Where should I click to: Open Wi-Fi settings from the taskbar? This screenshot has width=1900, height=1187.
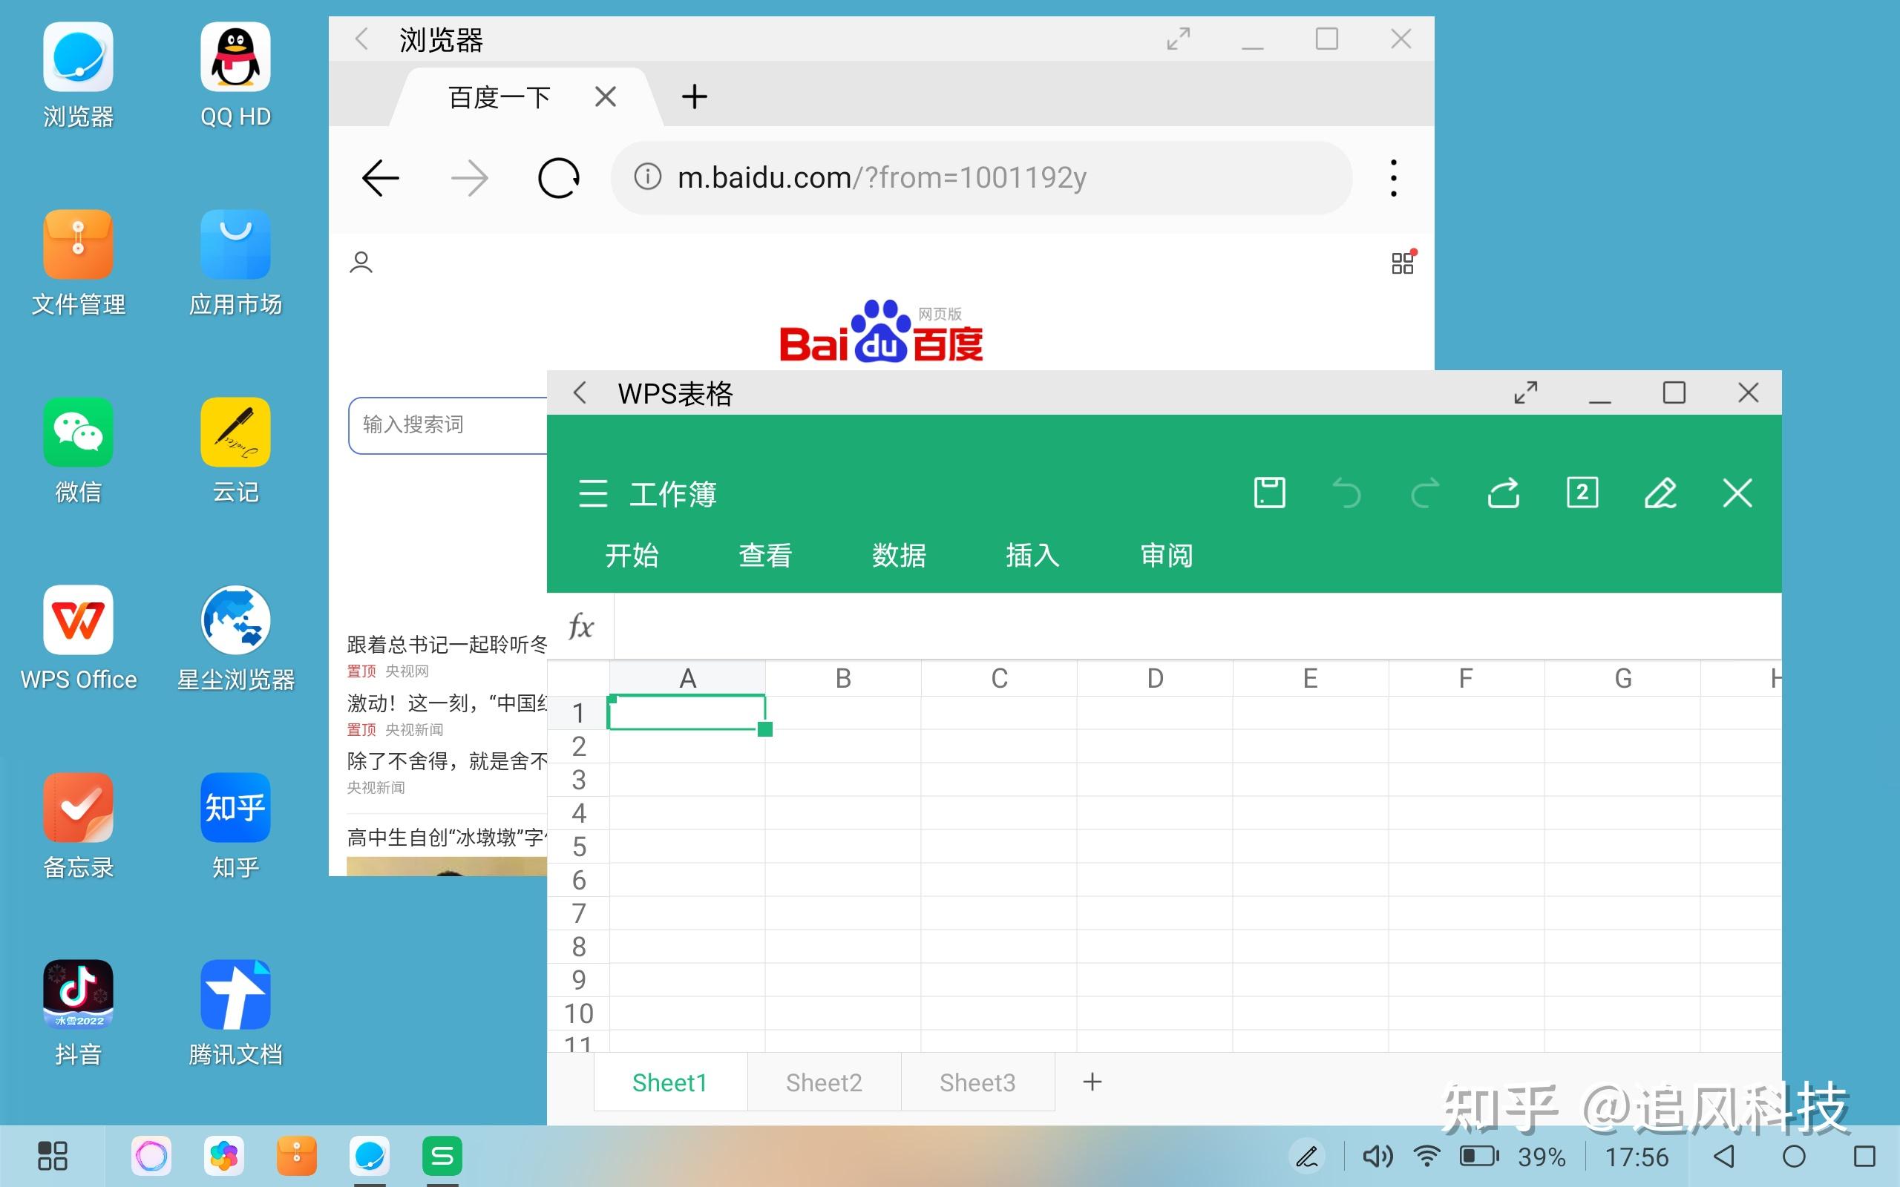1426,1157
